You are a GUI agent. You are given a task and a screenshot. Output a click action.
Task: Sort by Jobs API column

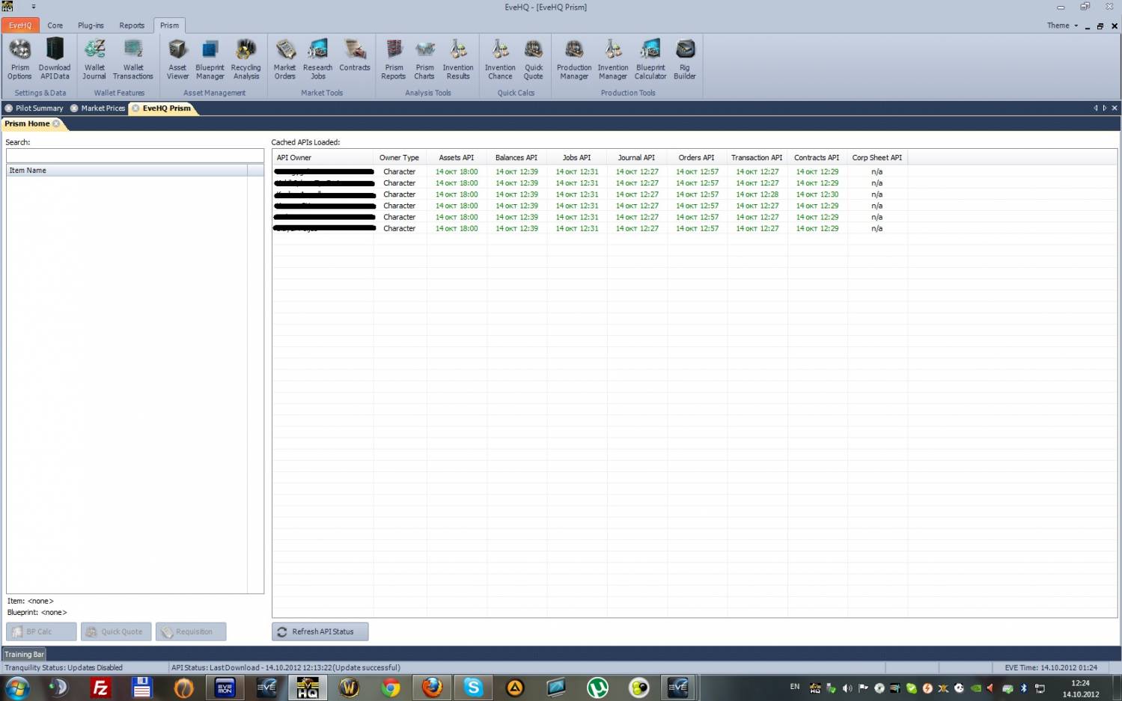click(x=577, y=158)
